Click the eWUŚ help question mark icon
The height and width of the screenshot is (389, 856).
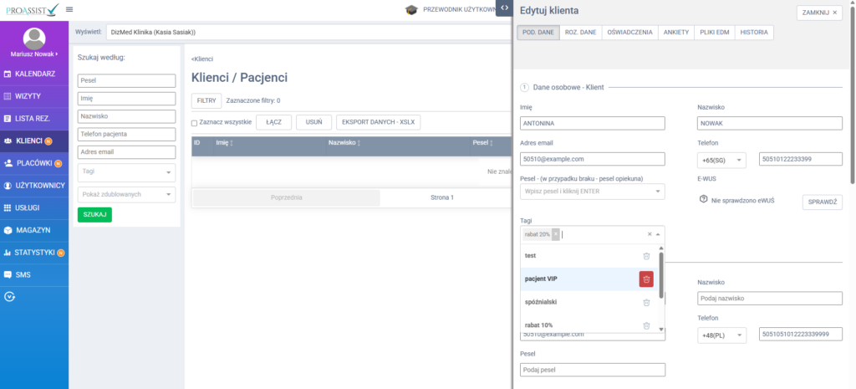tap(704, 199)
